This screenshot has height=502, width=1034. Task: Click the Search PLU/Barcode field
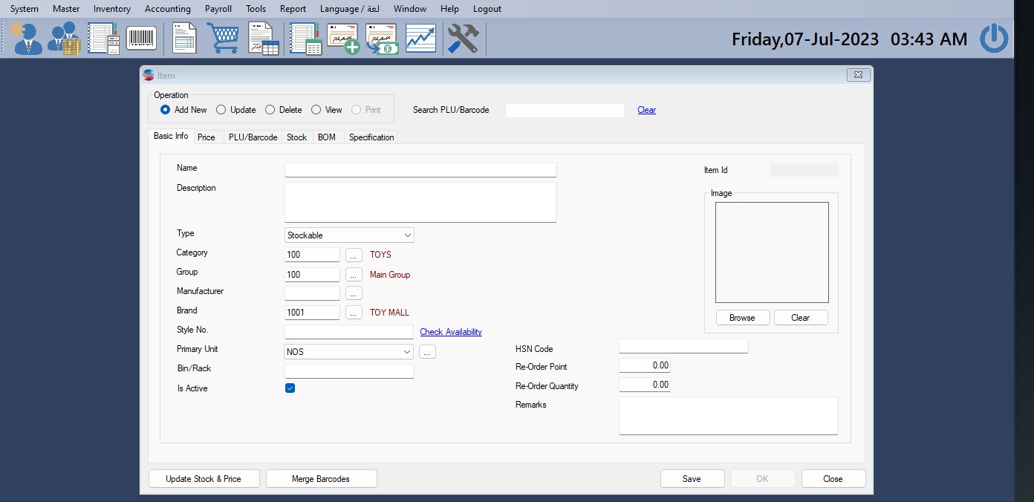[565, 110]
